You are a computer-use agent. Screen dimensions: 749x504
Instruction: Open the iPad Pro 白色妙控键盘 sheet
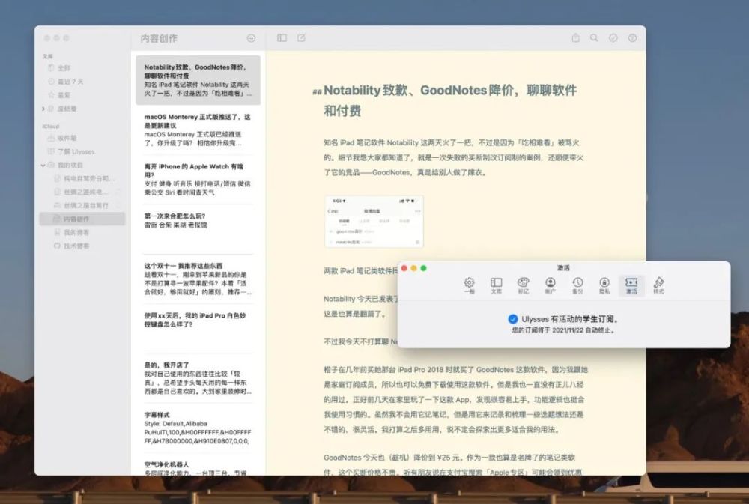(198, 328)
